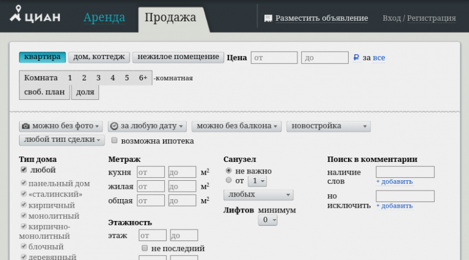469x260 pixels.
Task: Select the дом, коттедж property type
Action: 99,57
